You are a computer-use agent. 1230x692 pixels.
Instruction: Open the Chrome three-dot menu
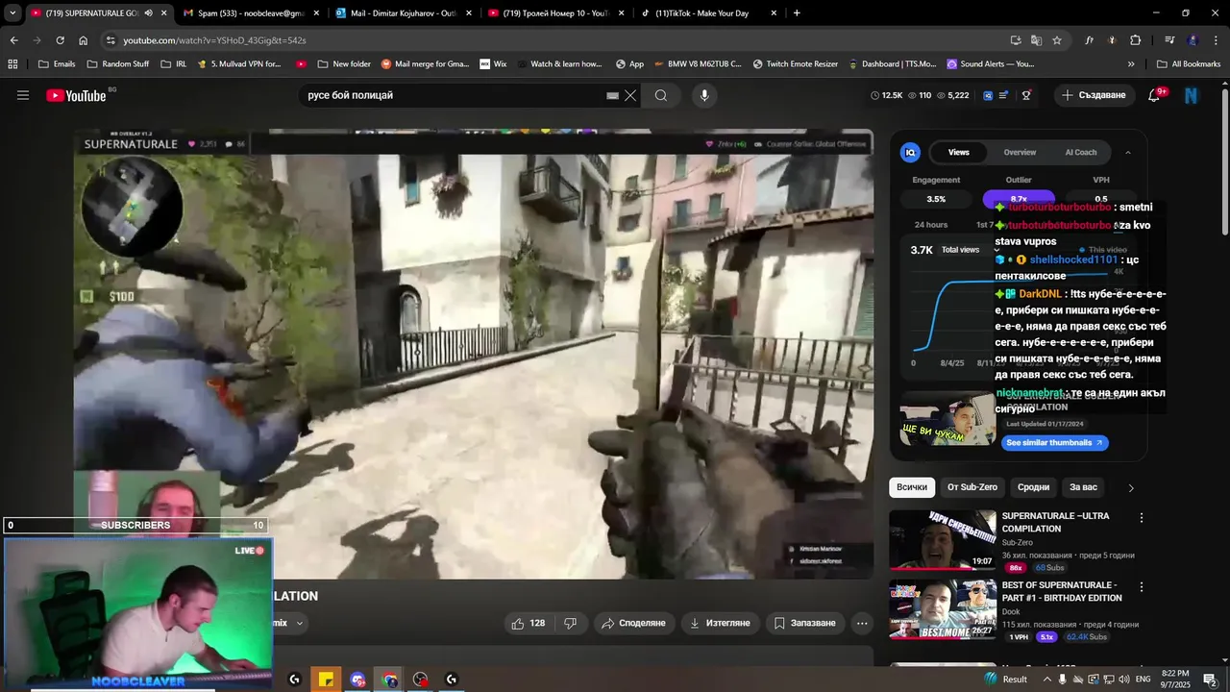1216,40
